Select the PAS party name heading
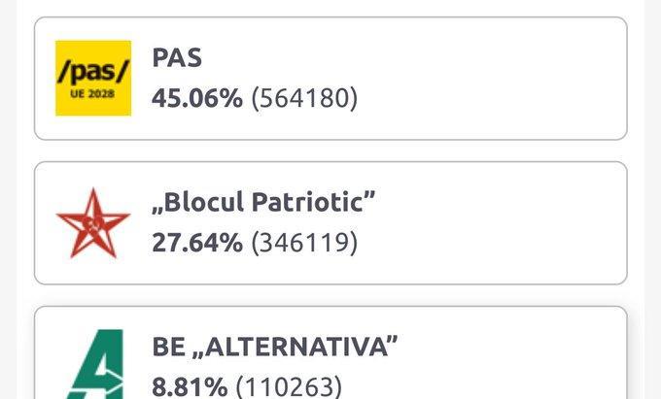This screenshot has height=399, width=661. click(x=177, y=57)
